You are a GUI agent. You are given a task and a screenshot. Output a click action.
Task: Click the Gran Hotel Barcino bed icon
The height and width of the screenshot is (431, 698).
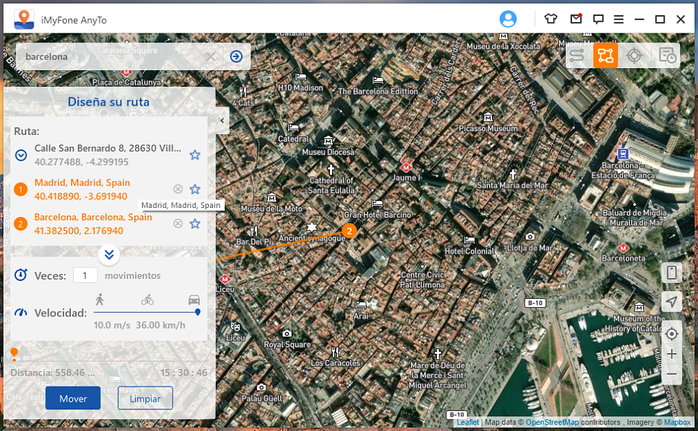click(x=377, y=204)
